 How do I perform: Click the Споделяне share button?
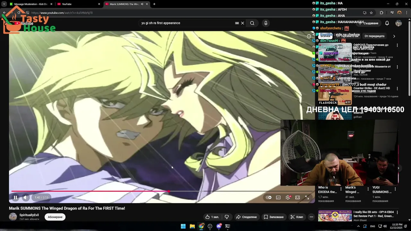[x=247, y=217]
